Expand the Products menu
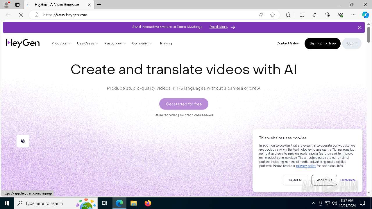This screenshot has height=209, width=372. click(61, 43)
